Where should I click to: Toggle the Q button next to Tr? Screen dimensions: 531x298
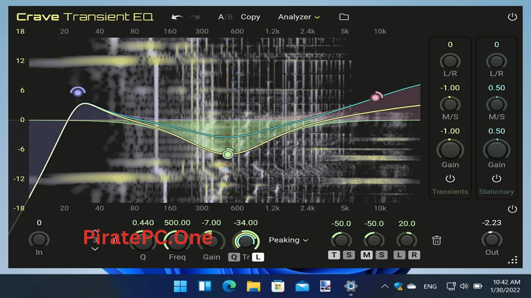(234, 257)
